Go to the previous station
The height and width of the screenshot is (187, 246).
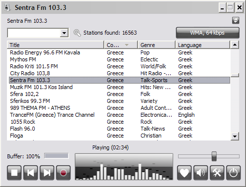[x=31, y=173]
